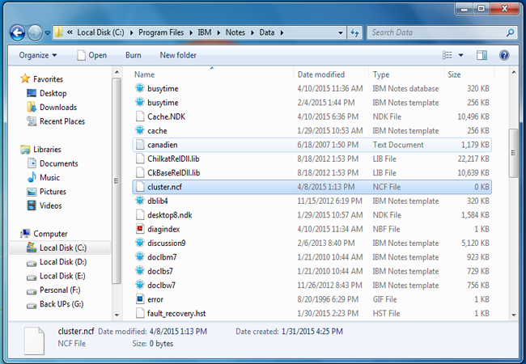Click the refresh icon beside address bar
The height and width of the screenshot is (364, 526).
point(354,33)
